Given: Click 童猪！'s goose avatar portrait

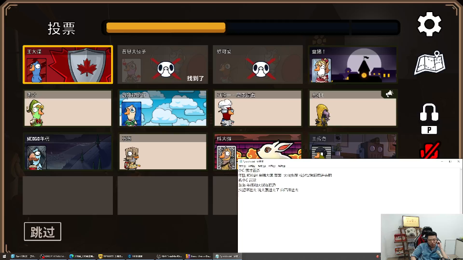Looking at the screenshot, I should point(321,70).
